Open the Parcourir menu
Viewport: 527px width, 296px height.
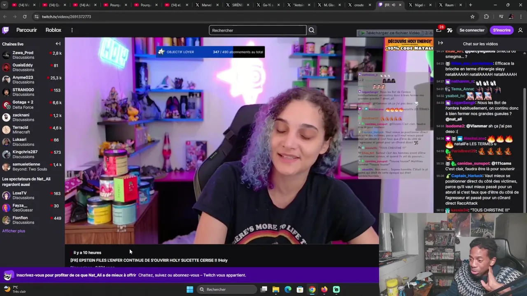point(26,30)
